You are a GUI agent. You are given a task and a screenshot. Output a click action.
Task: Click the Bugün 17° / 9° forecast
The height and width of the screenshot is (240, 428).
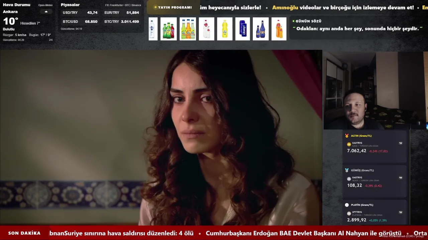coord(40,35)
